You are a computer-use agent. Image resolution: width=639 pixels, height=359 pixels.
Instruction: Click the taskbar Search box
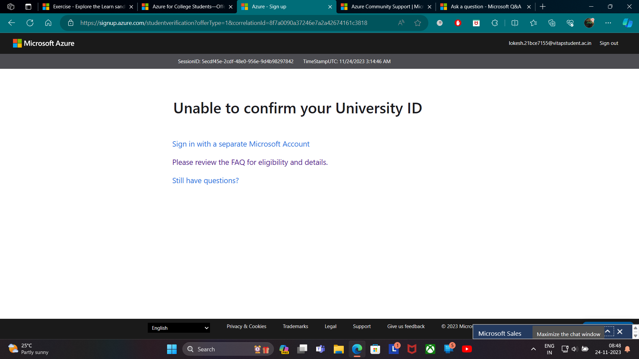pos(228,349)
